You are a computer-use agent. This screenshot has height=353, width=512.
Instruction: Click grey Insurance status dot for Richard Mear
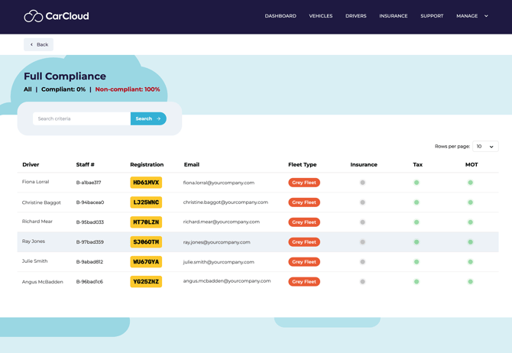pos(362,222)
